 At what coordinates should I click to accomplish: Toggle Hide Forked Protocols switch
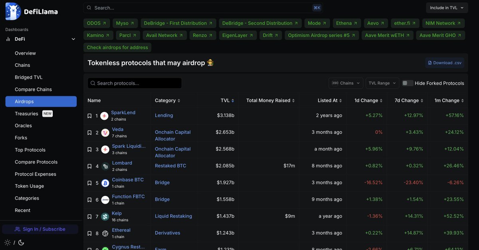(x=408, y=83)
